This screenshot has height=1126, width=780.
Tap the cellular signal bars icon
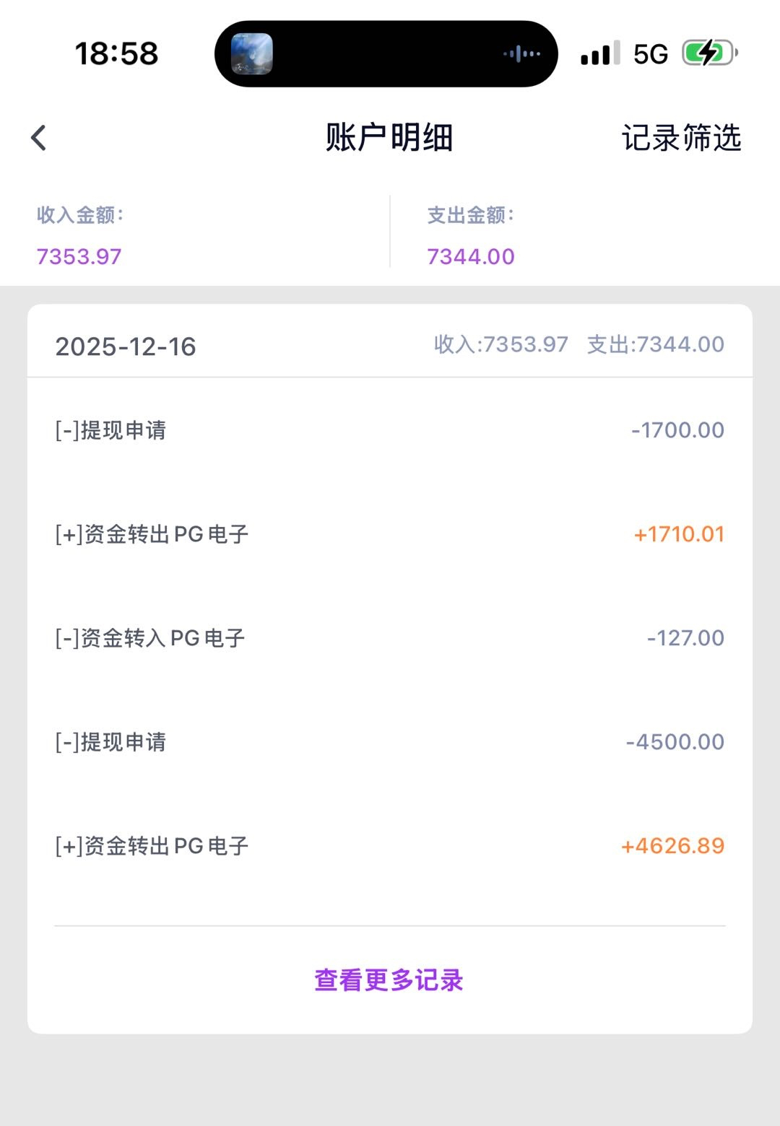[x=599, y=54]
